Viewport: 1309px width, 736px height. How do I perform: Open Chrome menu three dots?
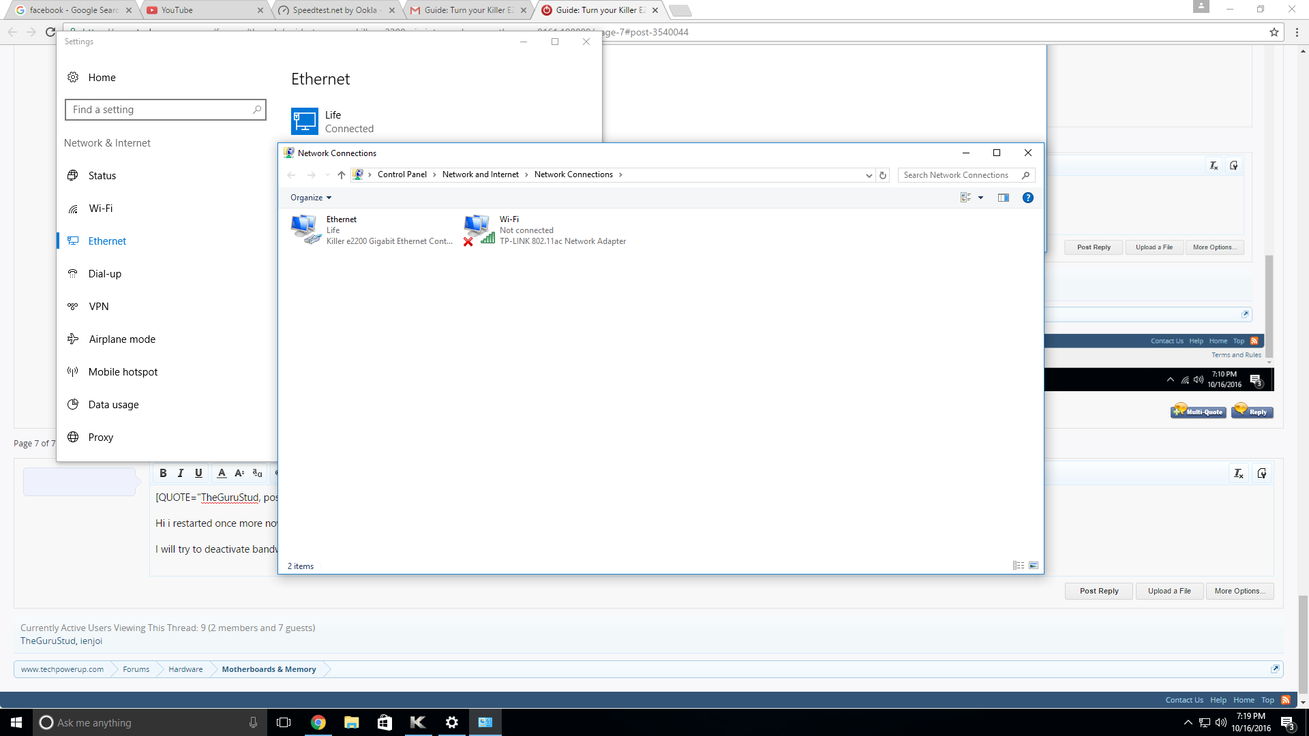(x=1297, y=32)
